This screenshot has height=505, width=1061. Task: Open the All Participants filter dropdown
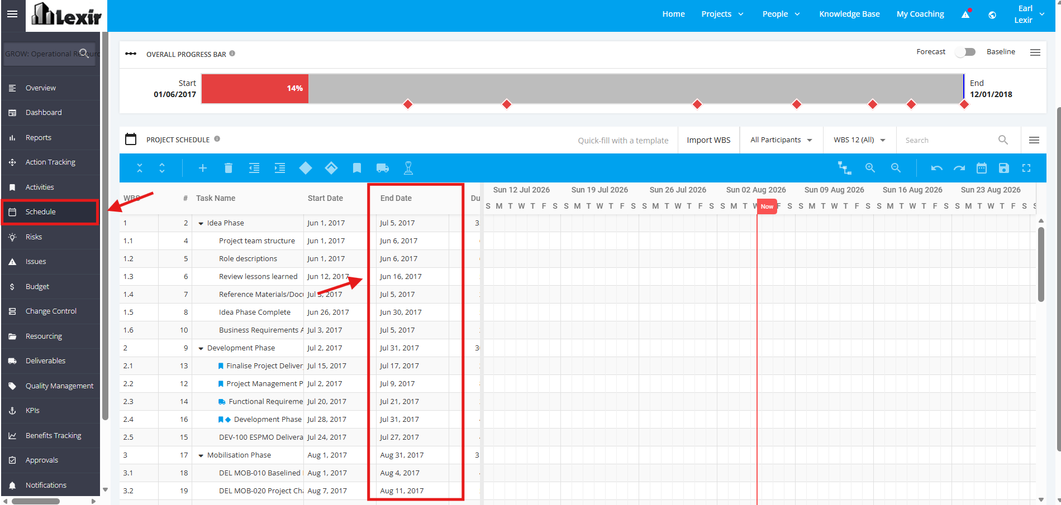coord(781,140)
